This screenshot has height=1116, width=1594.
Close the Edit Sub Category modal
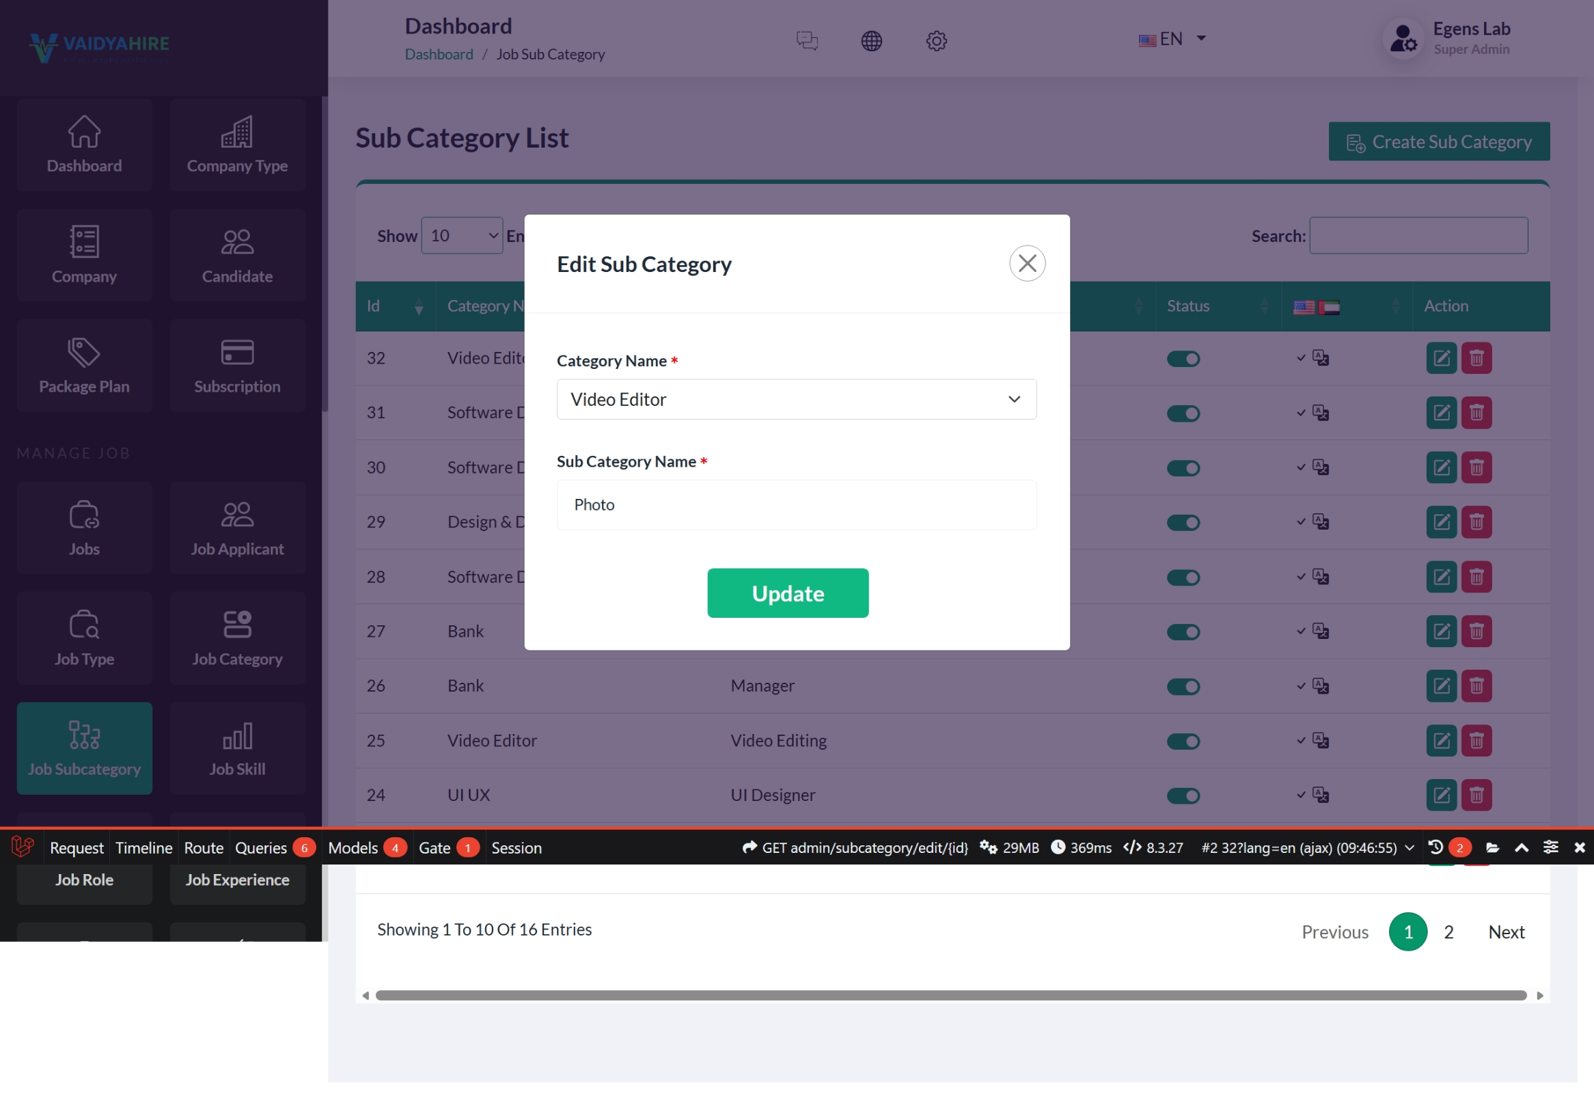click(x=1027, y=264)
